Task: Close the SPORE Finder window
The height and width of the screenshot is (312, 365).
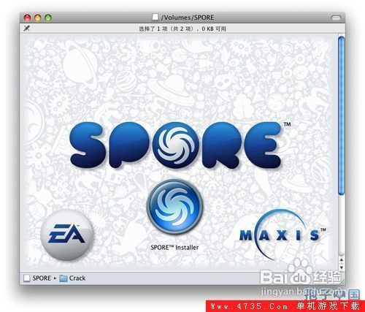Action: click(27, 18)
